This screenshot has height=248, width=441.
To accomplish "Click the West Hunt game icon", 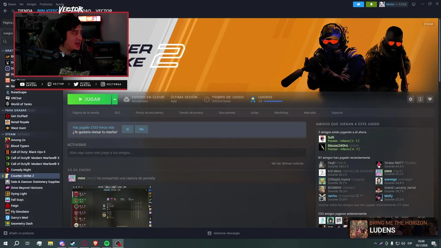I will point(8,128).
